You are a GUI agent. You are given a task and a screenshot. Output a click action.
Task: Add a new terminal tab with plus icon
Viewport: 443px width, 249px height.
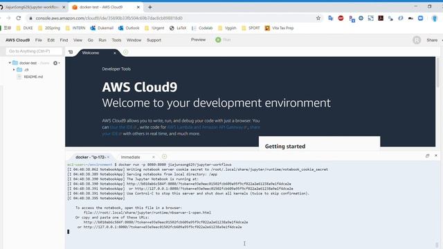point(165,156)
